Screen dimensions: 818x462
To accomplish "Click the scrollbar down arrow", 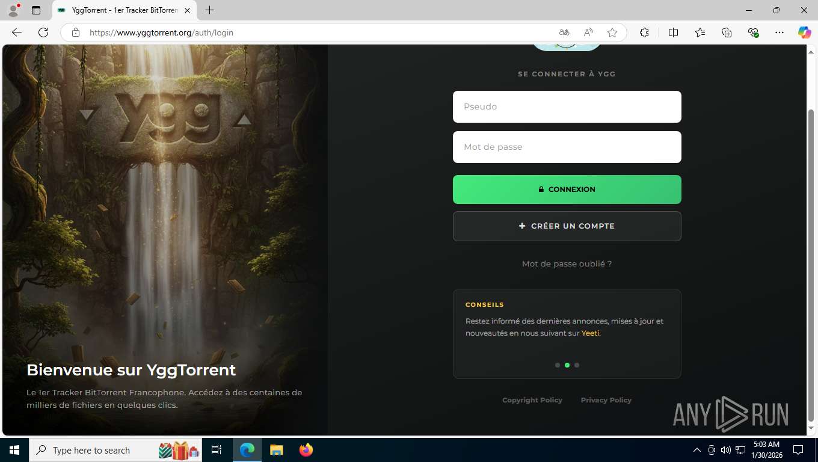I will tap(811, 428).
